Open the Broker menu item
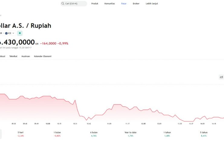The image size is (224, 146). click(136, 4)
